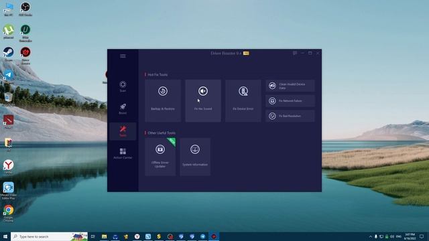Open the hamburger menu in Driver Booster
The height and width of the screenshot is (241, 429).
(123, 56)
